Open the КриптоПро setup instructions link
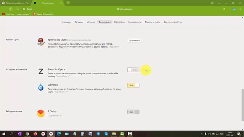This screenshot has height=137, width=244. (x=79, y=40)
